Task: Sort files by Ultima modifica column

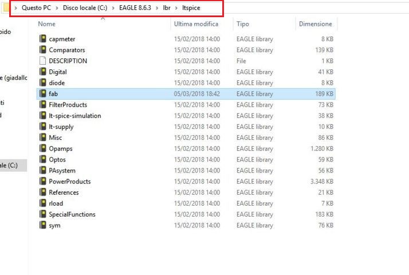Action: pyautogui.click(x=196, y=23)
